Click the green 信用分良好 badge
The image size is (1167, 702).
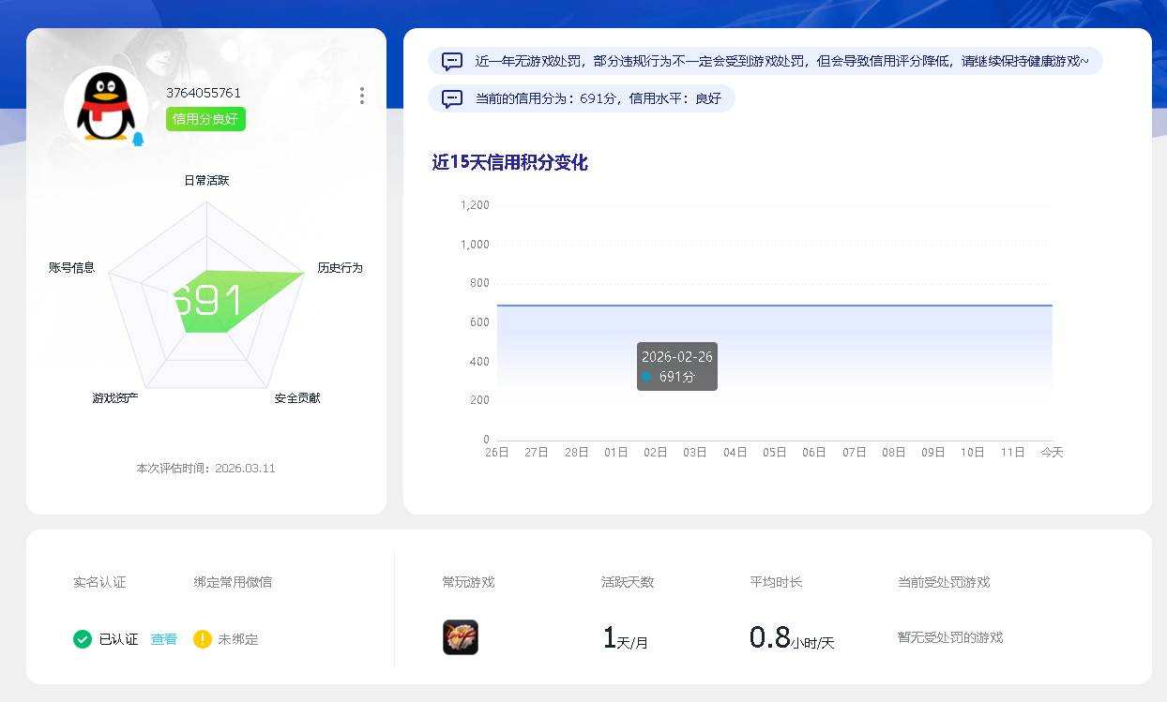(x=205, y=119)
